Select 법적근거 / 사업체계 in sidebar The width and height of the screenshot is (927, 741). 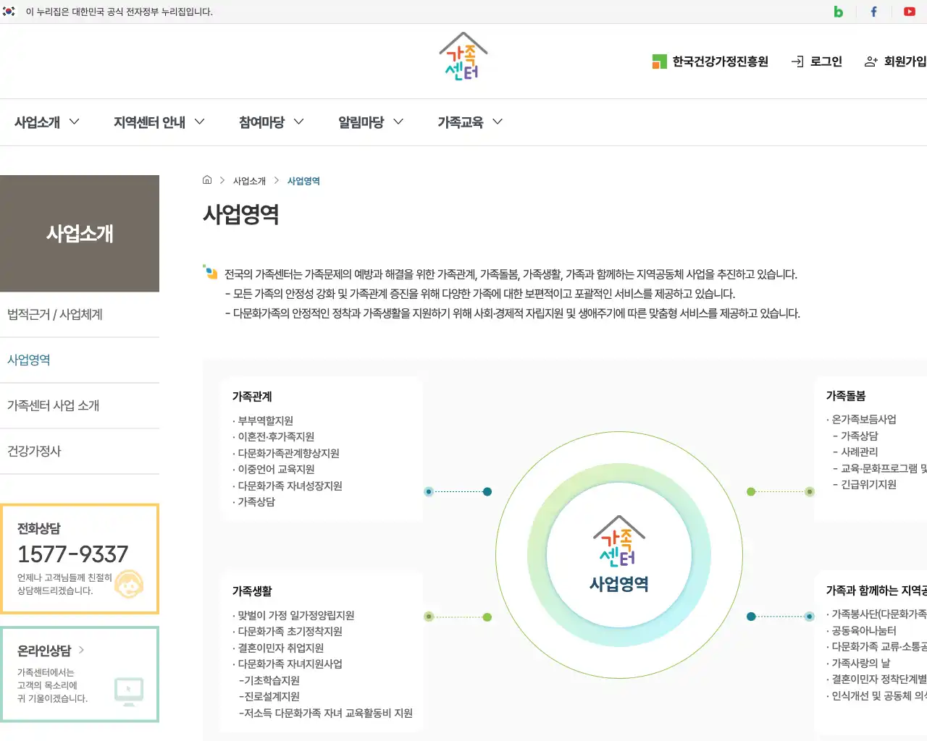[x=80, y=315]
